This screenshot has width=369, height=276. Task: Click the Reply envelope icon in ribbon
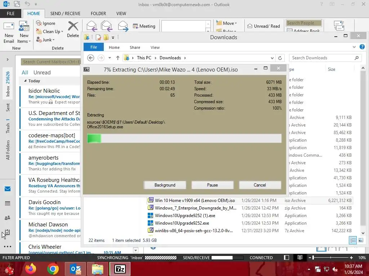click(92, 26)
